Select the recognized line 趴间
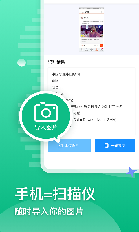The width and height of the screenshot is (139, 232). click(55, 81)
